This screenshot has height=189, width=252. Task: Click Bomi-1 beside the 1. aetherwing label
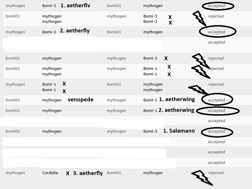pos(150,100)
